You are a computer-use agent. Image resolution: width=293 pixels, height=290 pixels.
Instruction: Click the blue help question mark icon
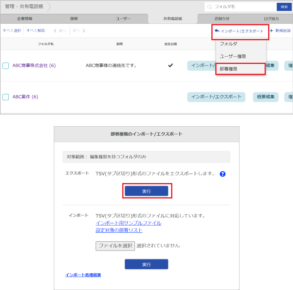tap(222, 174)
